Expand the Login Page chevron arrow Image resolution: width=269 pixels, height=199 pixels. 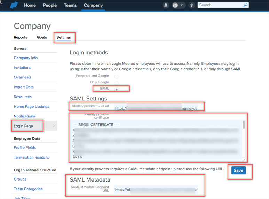click(x=54, y=126)
